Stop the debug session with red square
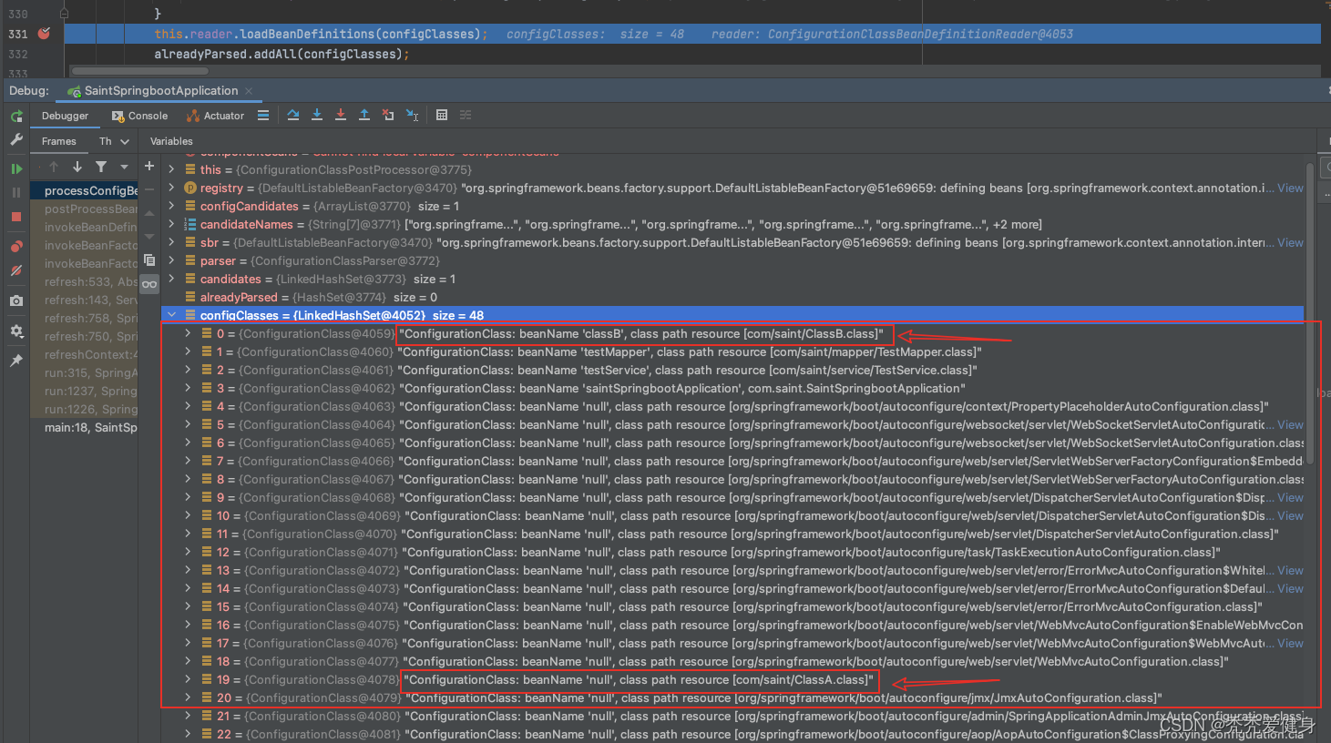The width and height of the screenshot is (1331, 743). click(16, 217)
